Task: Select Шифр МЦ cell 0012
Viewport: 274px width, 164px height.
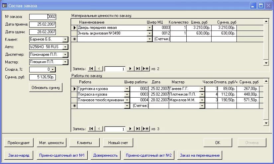Action: (161, 33)
